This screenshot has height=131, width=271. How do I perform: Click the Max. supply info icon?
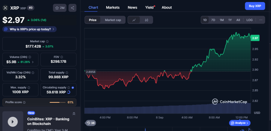(x=29, y=88)
